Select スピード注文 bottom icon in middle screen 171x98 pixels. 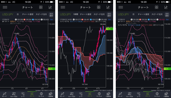point(72,95)
